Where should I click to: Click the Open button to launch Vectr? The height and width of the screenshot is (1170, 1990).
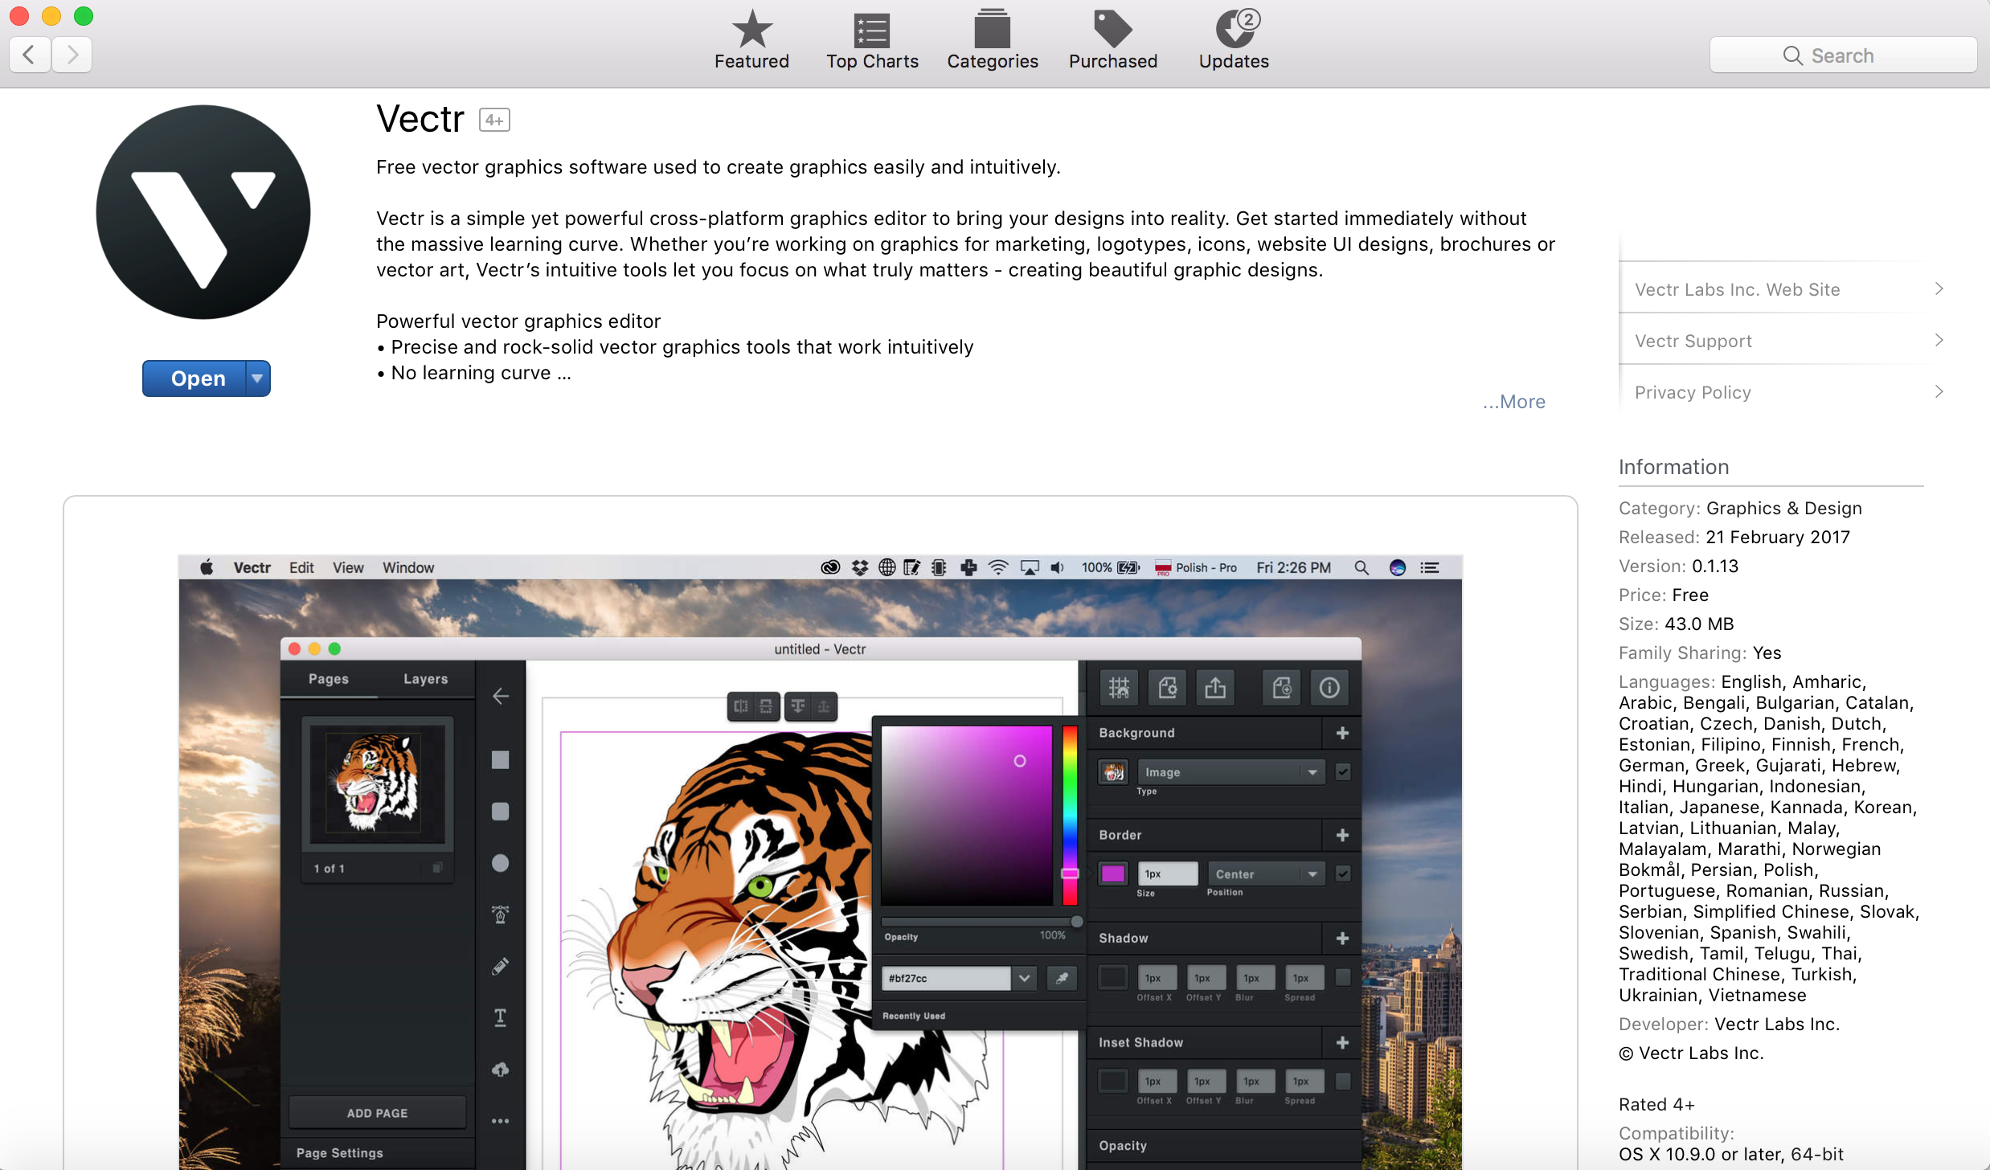point(195,378)
